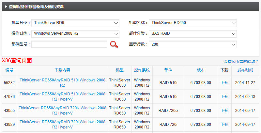Open the 机型分类 dropdown showing ThinkServer RD6

[x=75, y=23]
